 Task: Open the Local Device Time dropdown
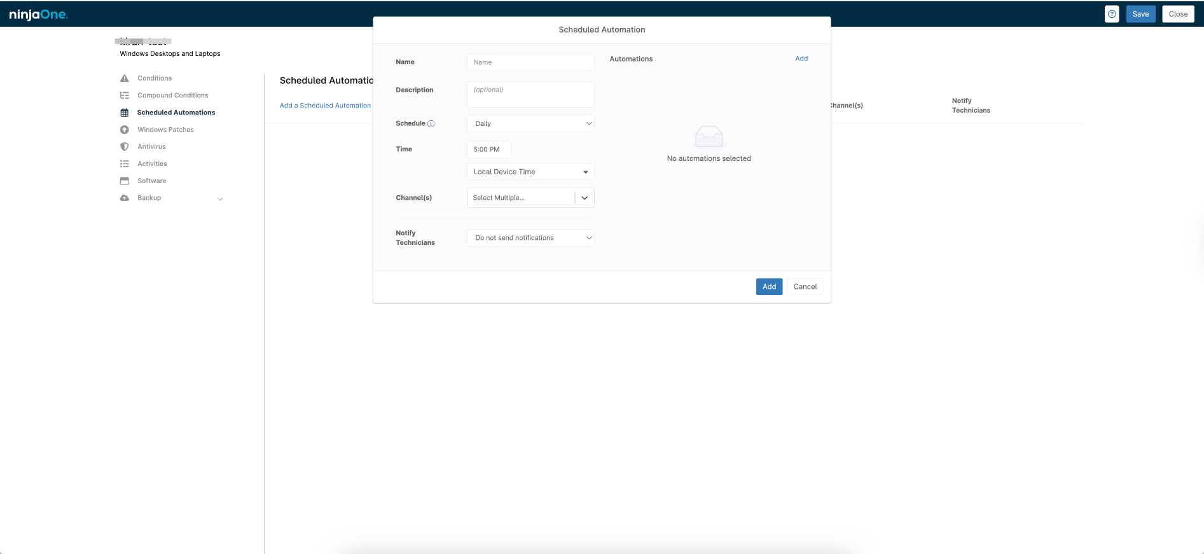pos(530,172)
